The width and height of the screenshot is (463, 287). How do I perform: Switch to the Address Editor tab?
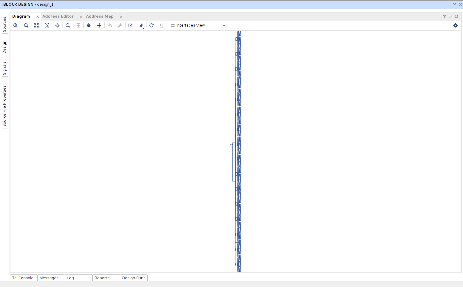pyautogui.click(x=58, y=16)
